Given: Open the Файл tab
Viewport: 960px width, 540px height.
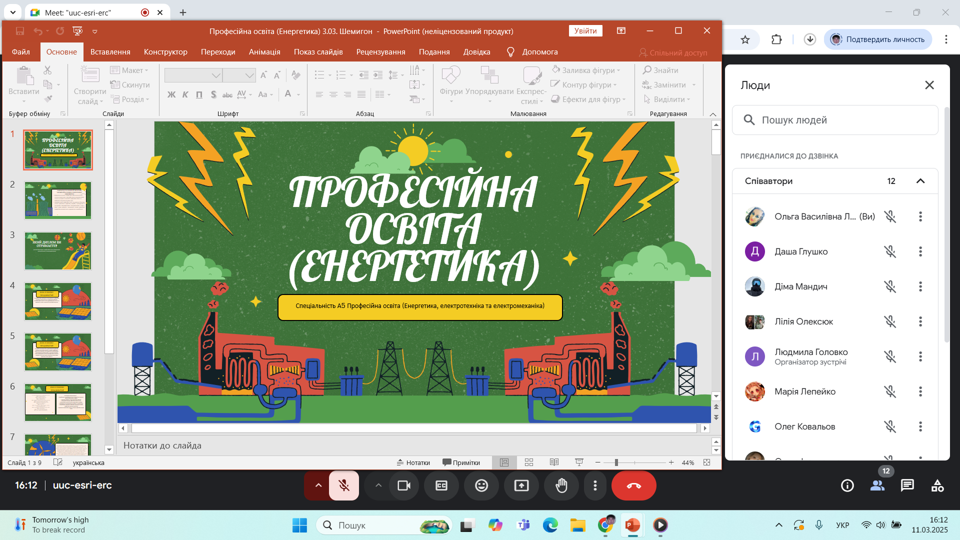Looking at the screenshot, I should click(21, 52).
